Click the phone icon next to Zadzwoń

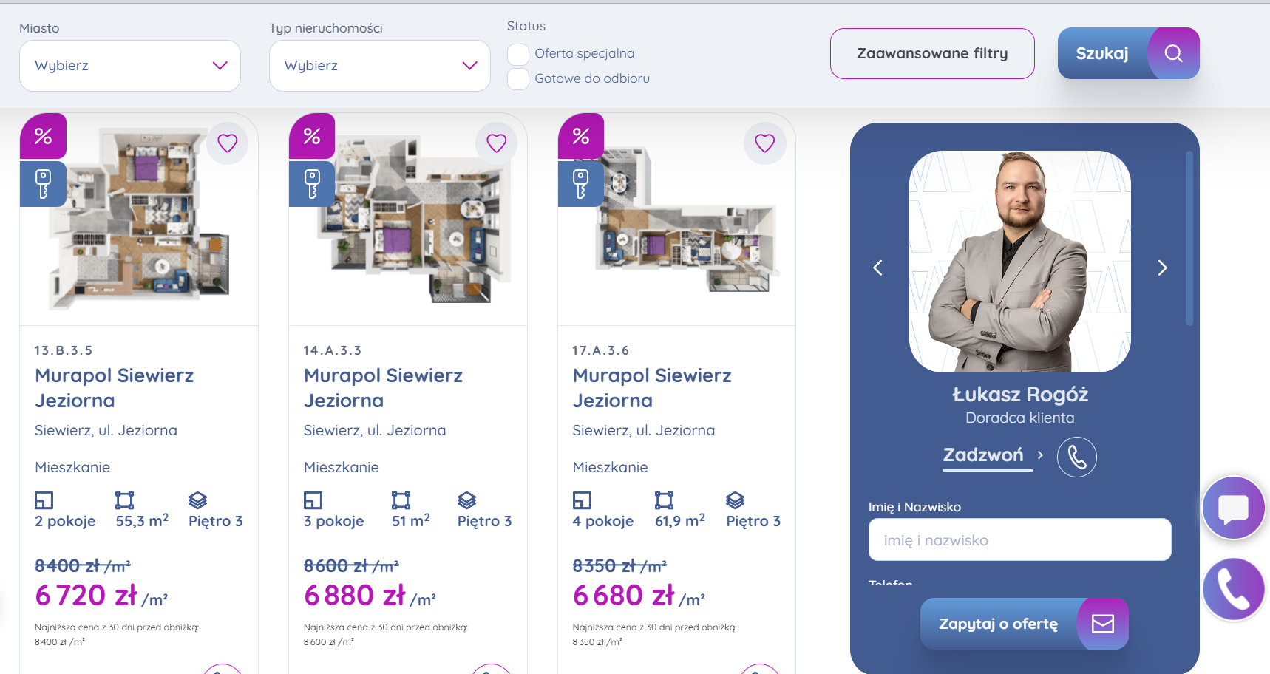pos(1077,457)
